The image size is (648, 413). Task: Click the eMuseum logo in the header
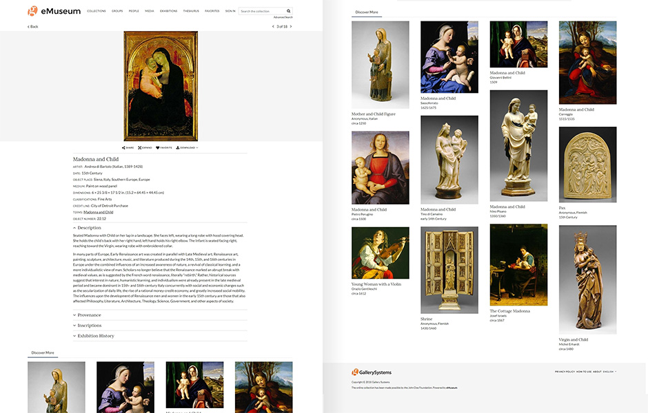(x=54, y=11)
